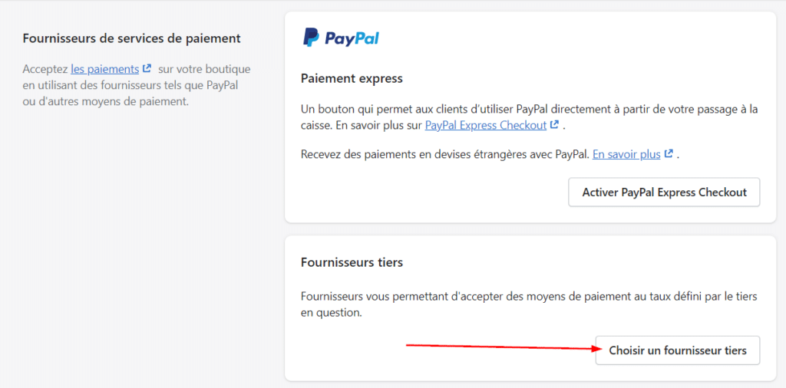Click 'ou d'autres moyens de paiement' text line
This screenshot has width=786, height=388.
pos(105,101)
